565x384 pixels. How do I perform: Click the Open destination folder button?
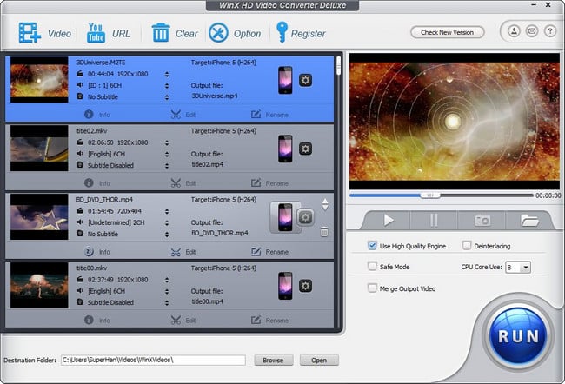coord(319,360)
